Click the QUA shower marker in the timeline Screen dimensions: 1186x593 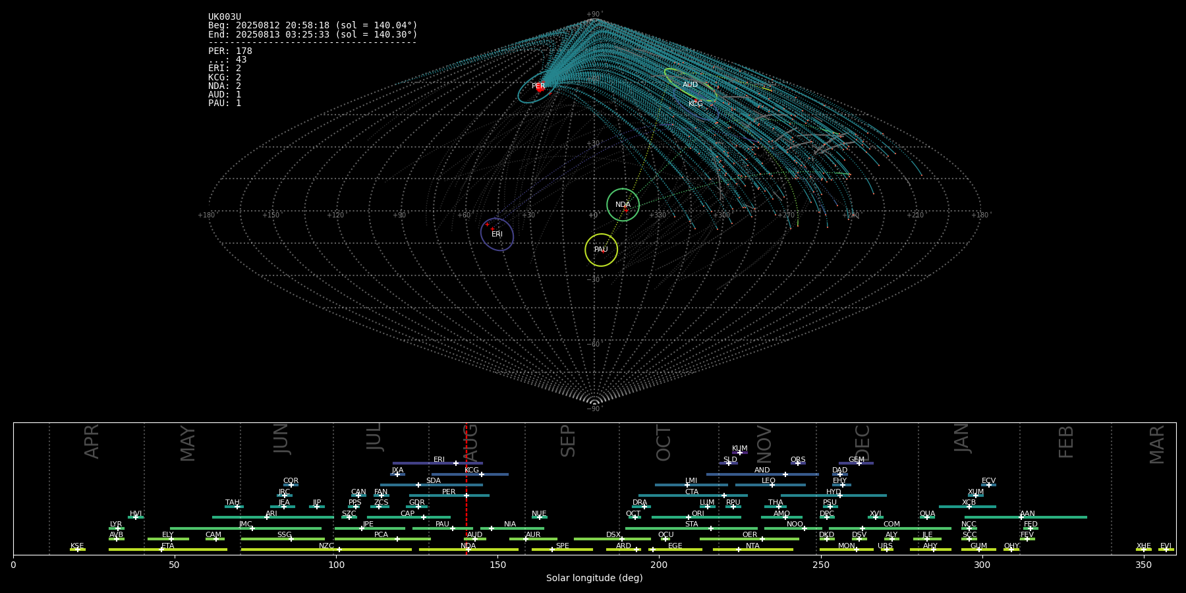click(927, 517)
